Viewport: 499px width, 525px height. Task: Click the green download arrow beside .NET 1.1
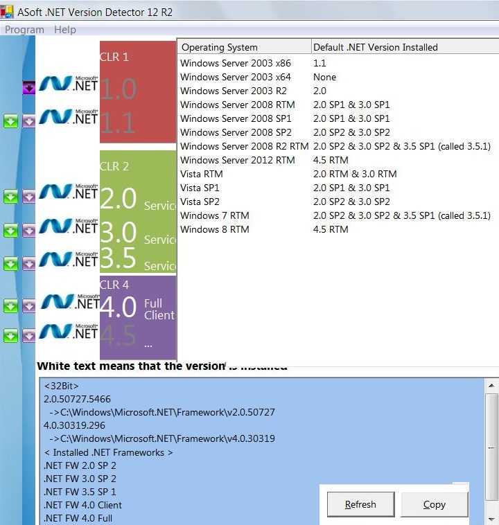[10, 121]
